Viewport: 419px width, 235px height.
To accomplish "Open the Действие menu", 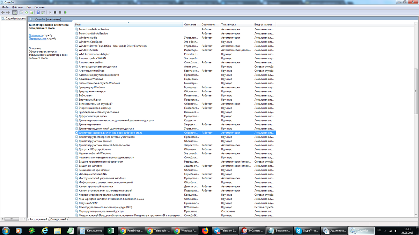I will pyautogui.click(x=17, y=7).
